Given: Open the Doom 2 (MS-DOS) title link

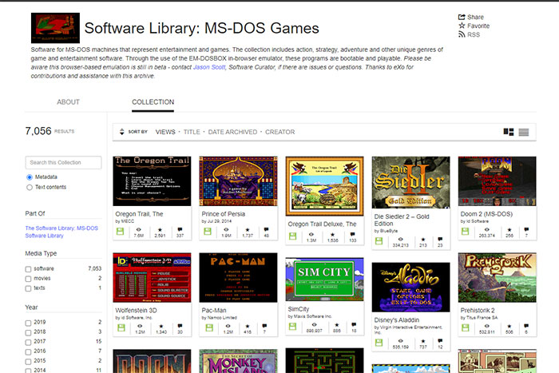Looking at the screenshot, I should (x=486, y=214).
